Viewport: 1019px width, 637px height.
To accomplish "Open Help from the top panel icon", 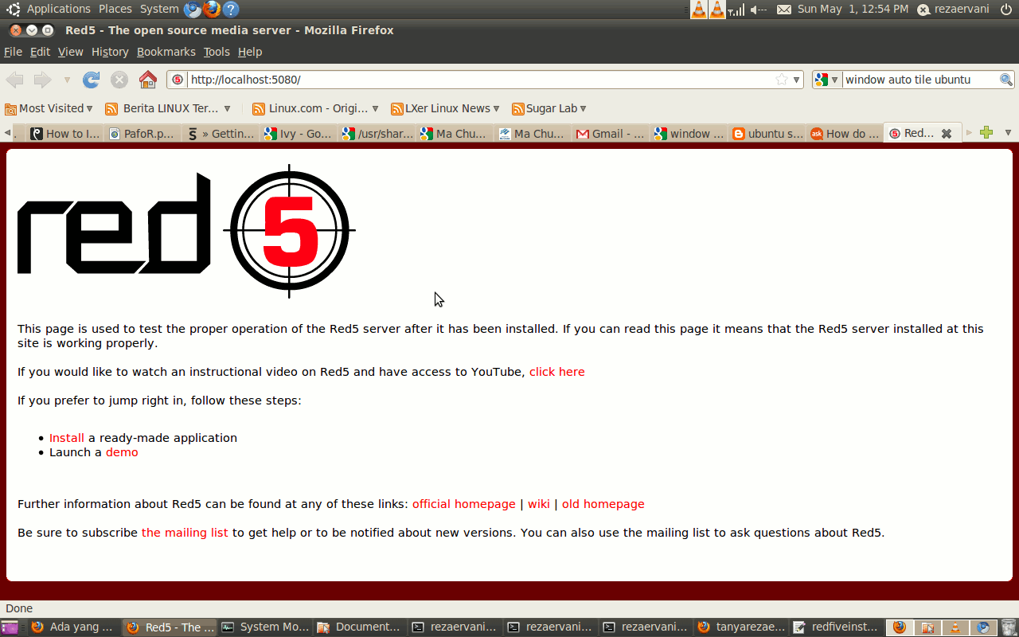I will [231, 10].
